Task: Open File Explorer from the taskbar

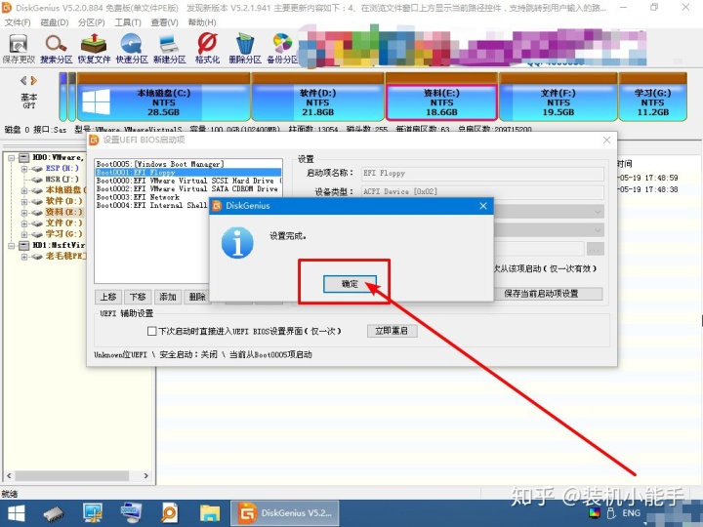Action: pyautogui.click(x=209, y=513)
